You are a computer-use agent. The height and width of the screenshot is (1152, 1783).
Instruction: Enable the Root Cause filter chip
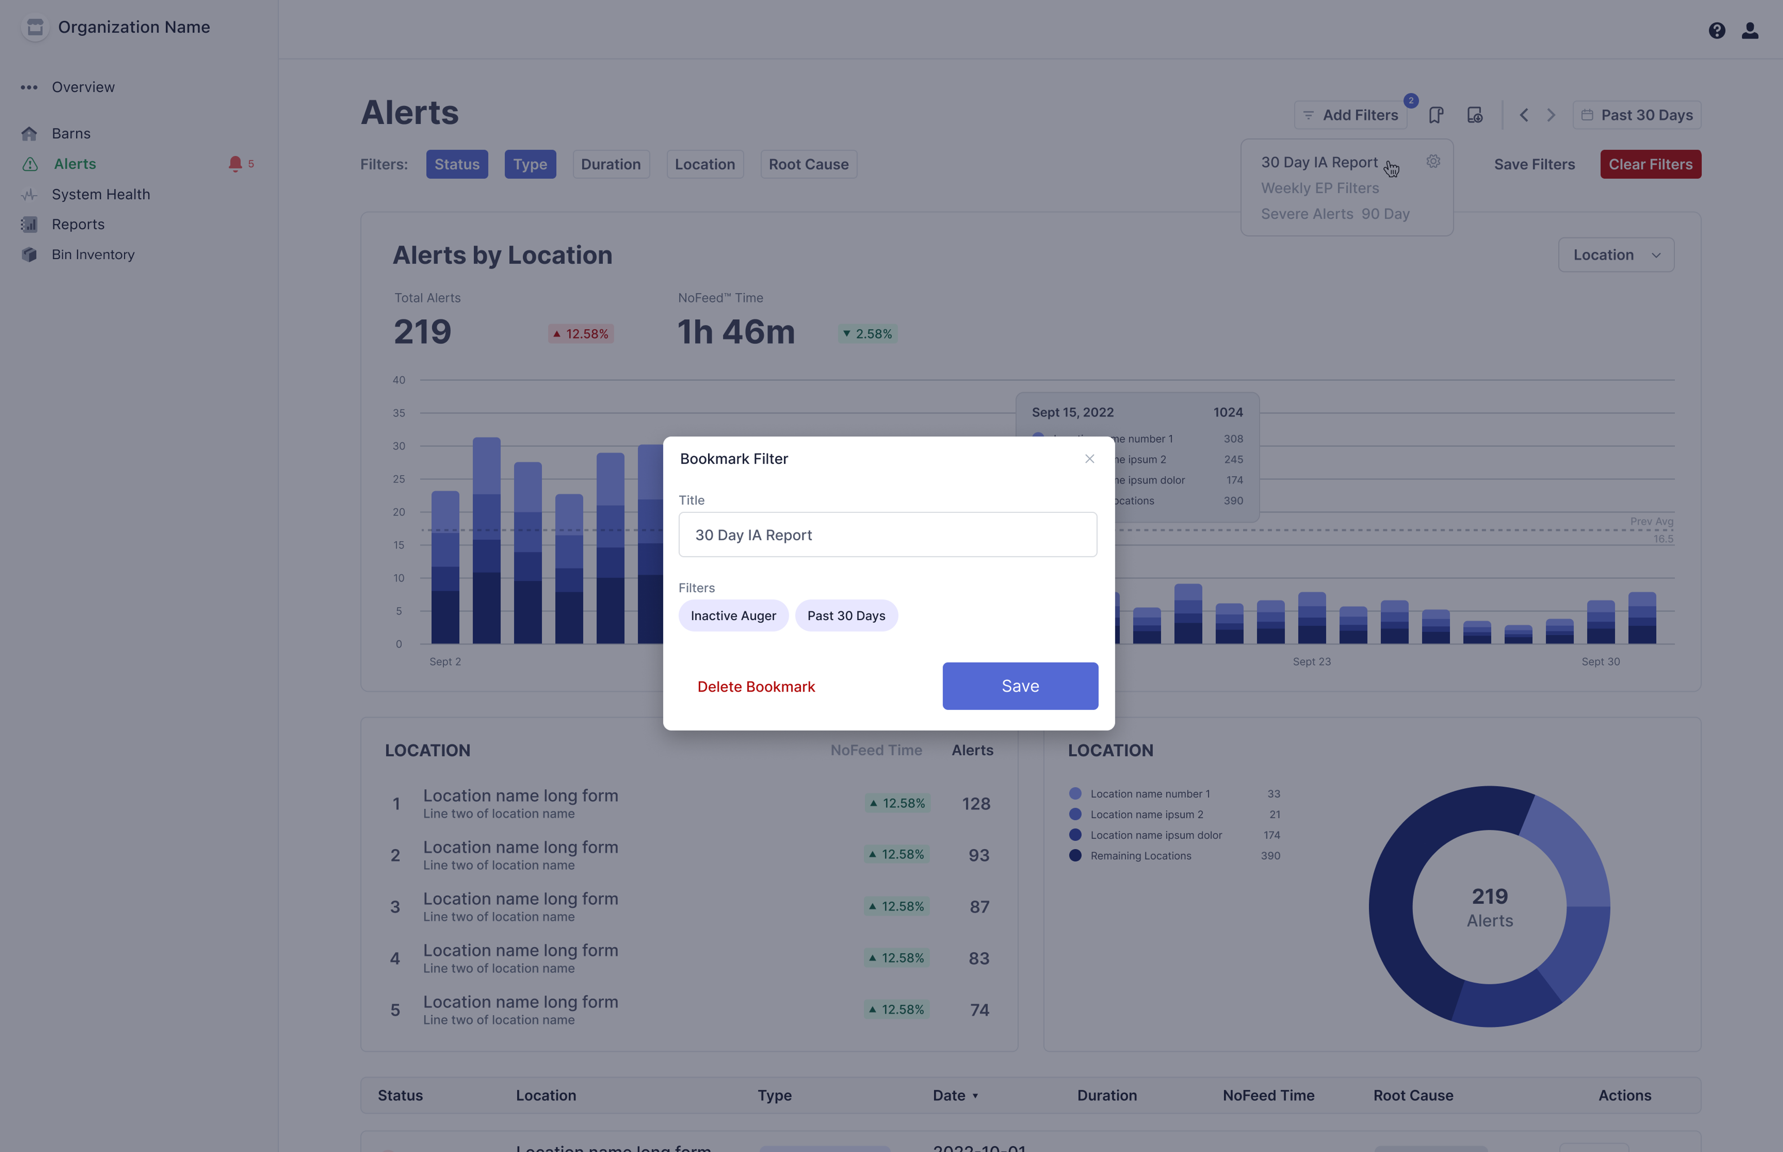coord(808,165)
